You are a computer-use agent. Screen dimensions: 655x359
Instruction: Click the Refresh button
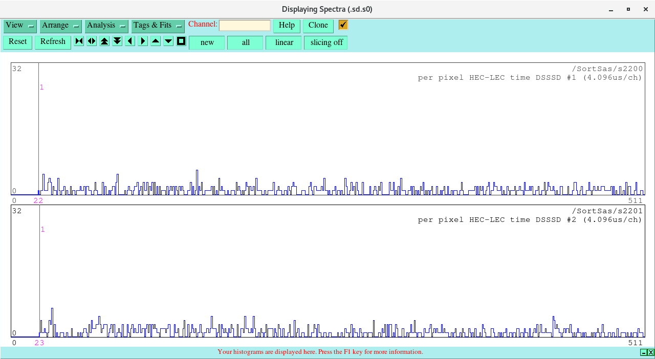(53, 42)
